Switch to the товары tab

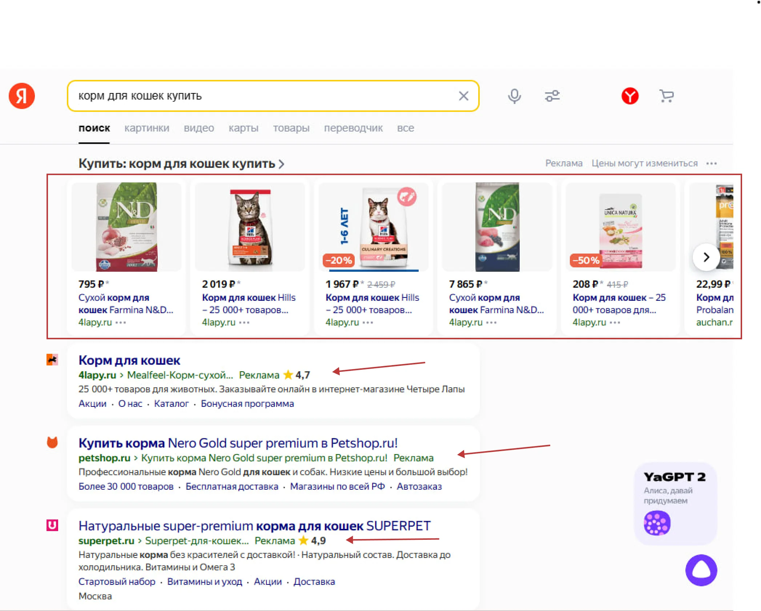291,128
